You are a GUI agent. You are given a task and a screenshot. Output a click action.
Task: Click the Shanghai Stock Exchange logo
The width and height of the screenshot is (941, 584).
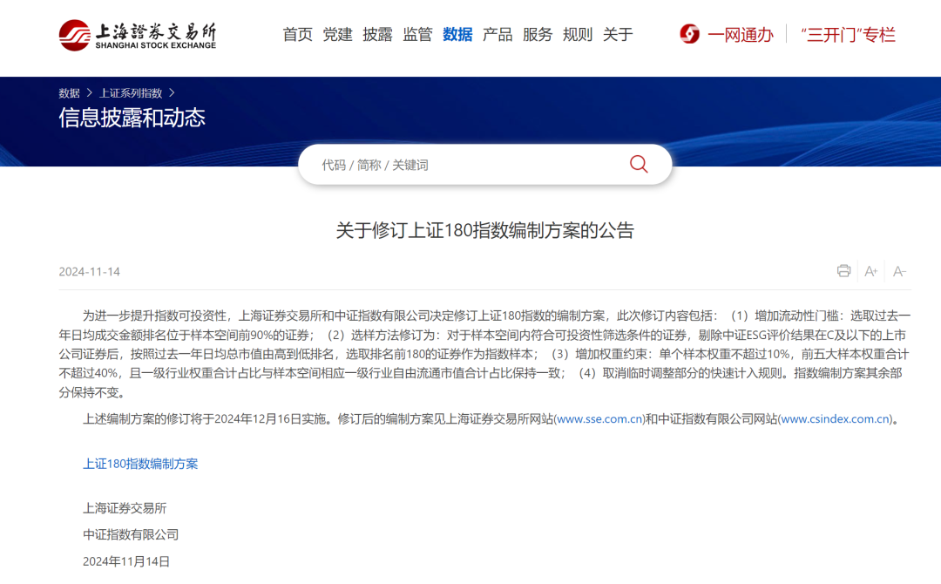[x=138, y=35]
